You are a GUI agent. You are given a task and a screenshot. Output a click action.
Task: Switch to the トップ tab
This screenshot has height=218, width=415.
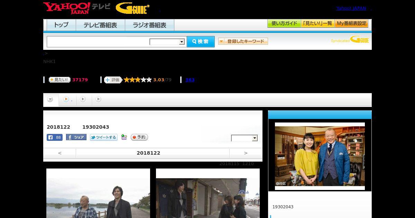[x=61, y=25]
